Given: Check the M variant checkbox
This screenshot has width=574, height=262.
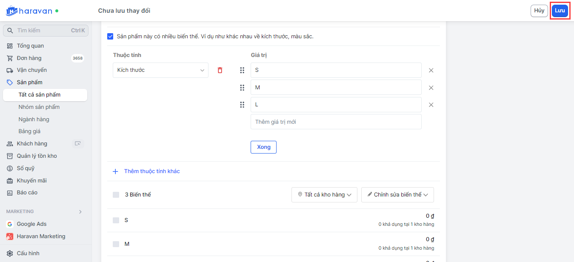Looking at the screenshot, I should tap(116, 244).
